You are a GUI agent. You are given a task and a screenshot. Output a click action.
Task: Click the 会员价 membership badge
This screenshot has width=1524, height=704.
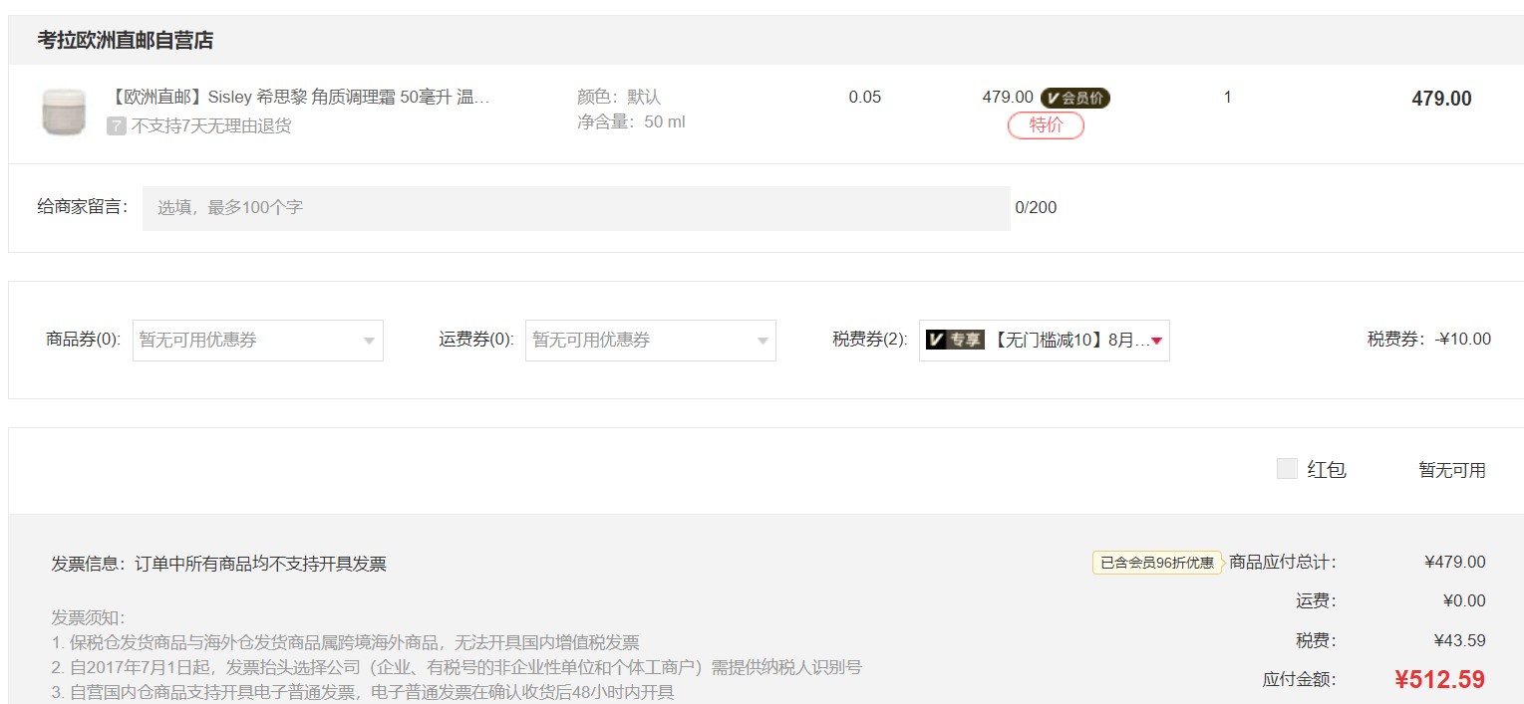tap(1075, 98)
